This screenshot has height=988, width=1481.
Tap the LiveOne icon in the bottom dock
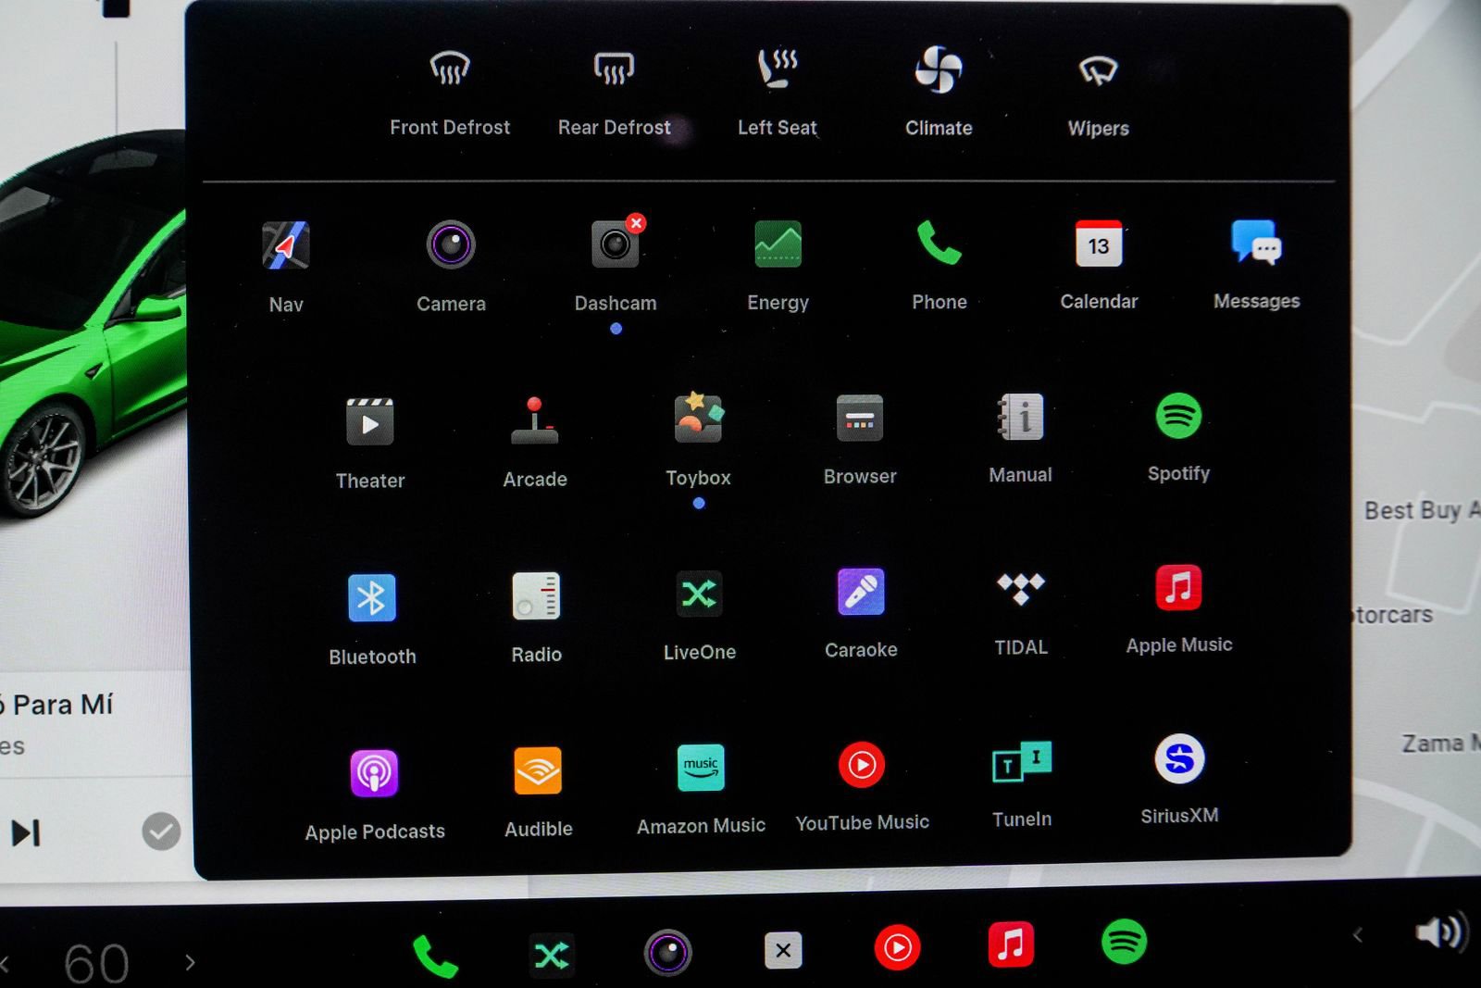[x=552, y=955]
